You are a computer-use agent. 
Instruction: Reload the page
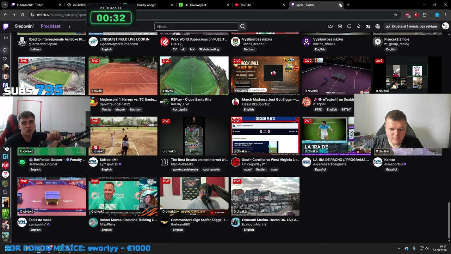pos(22,15)
